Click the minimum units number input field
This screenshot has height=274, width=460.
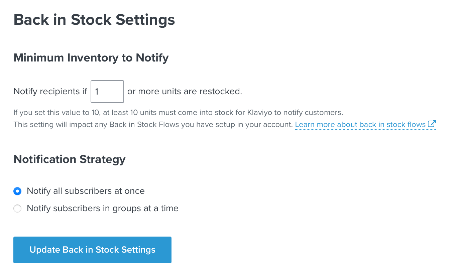pyautogui.click(x=107, y=92)
